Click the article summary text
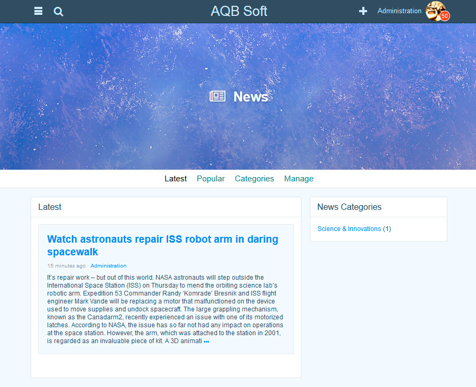The width and height of the screenshot is (476, 387). [166, 309]
